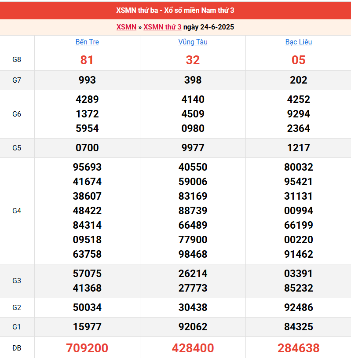This screenshot has height=358, width=351.
Task: Click the G6 number 0980
Action: click(193, 128)
